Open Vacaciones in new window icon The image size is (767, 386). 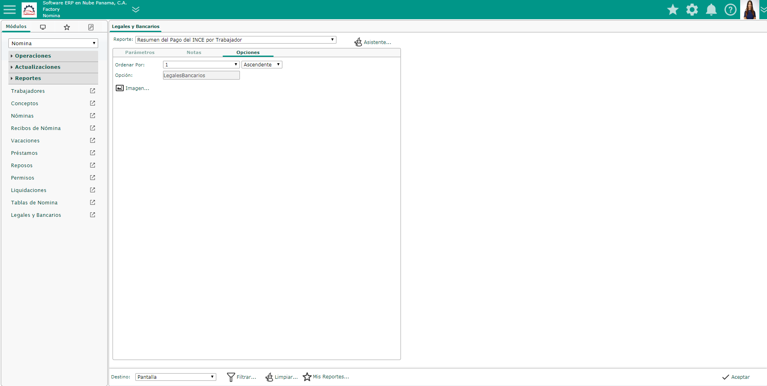pyautogui.click(x=93, y=140)
